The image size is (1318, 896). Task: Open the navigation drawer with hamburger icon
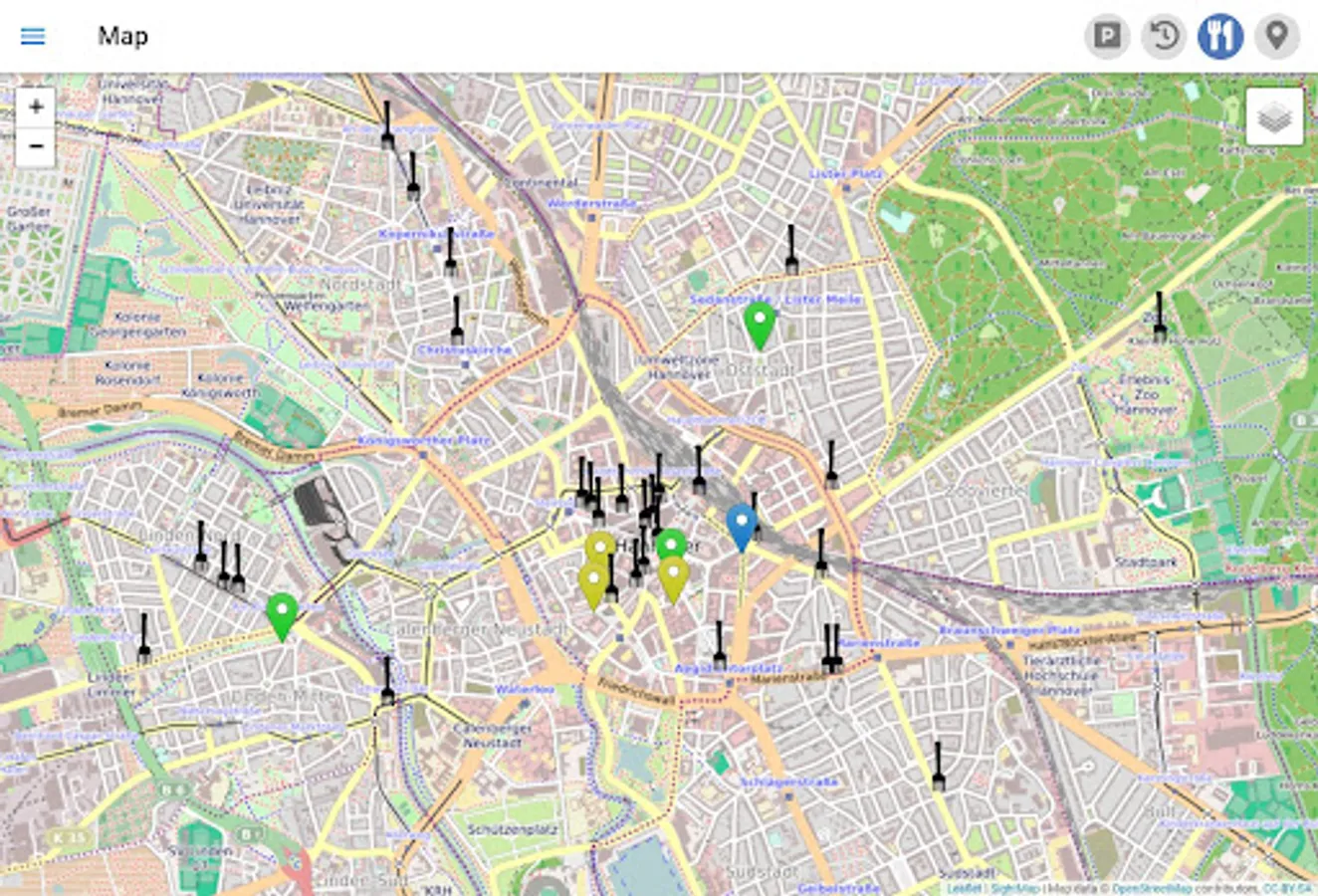(33, 36)
